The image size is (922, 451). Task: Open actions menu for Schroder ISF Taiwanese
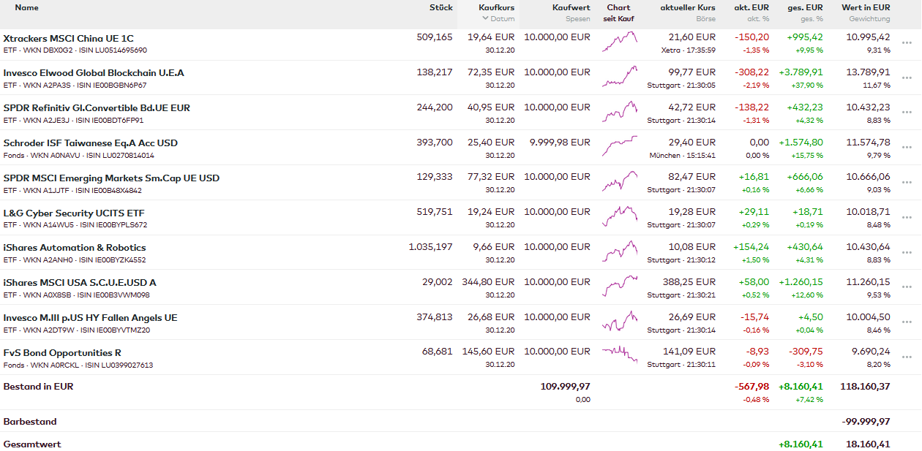907,148
